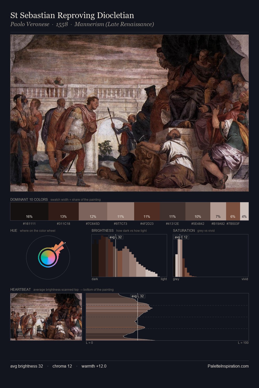Click the 'avg C 12' saturation label
259x388 pixels.
tap(181, 237)
